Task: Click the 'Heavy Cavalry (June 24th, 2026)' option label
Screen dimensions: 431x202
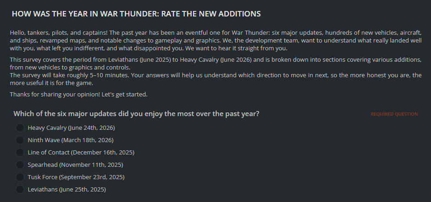Action: (x=71, y=128)
